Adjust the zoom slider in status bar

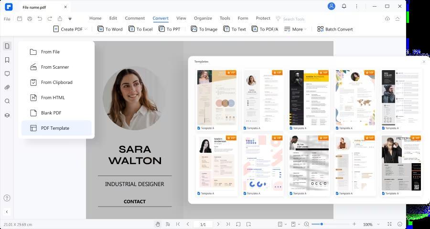(x=322, y=224)
